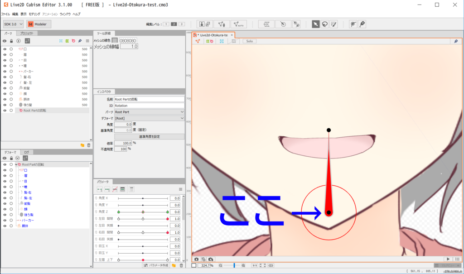
Task: Open the モデリング menu
Action: pos(34,14)
